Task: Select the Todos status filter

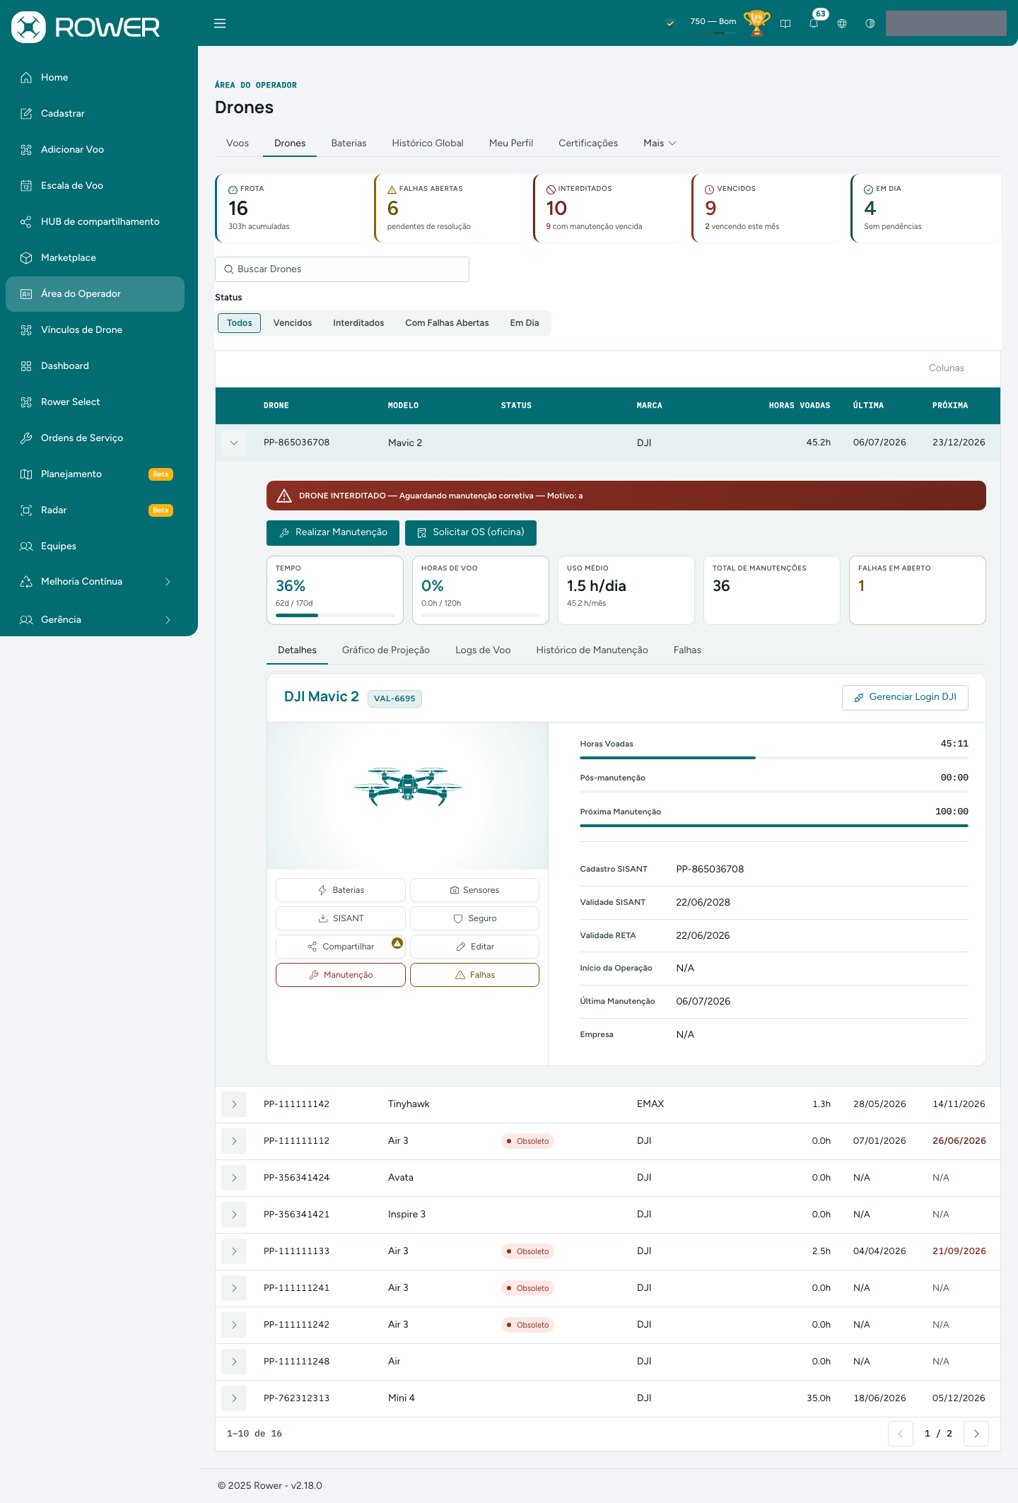Action: [240, 323]
